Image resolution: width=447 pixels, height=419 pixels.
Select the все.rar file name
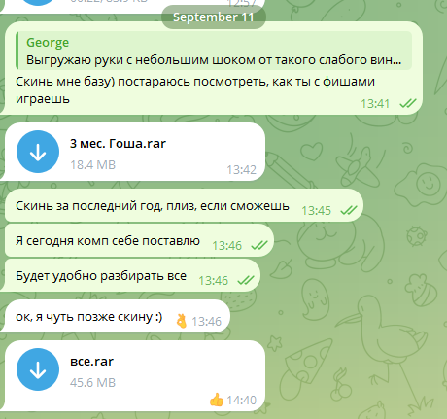(91, 362)
